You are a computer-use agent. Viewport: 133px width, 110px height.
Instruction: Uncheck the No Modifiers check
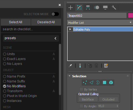point(5,86)
